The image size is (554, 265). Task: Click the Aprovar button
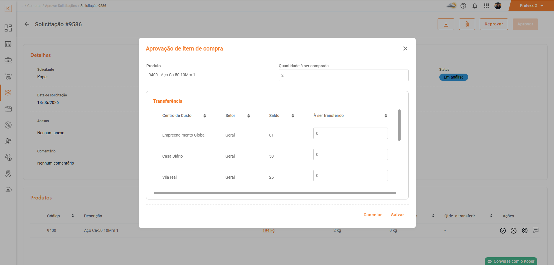pos(525,24)
